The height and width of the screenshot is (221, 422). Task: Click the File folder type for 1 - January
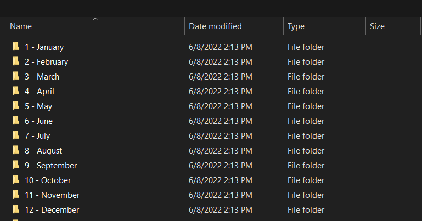point(306,47)
